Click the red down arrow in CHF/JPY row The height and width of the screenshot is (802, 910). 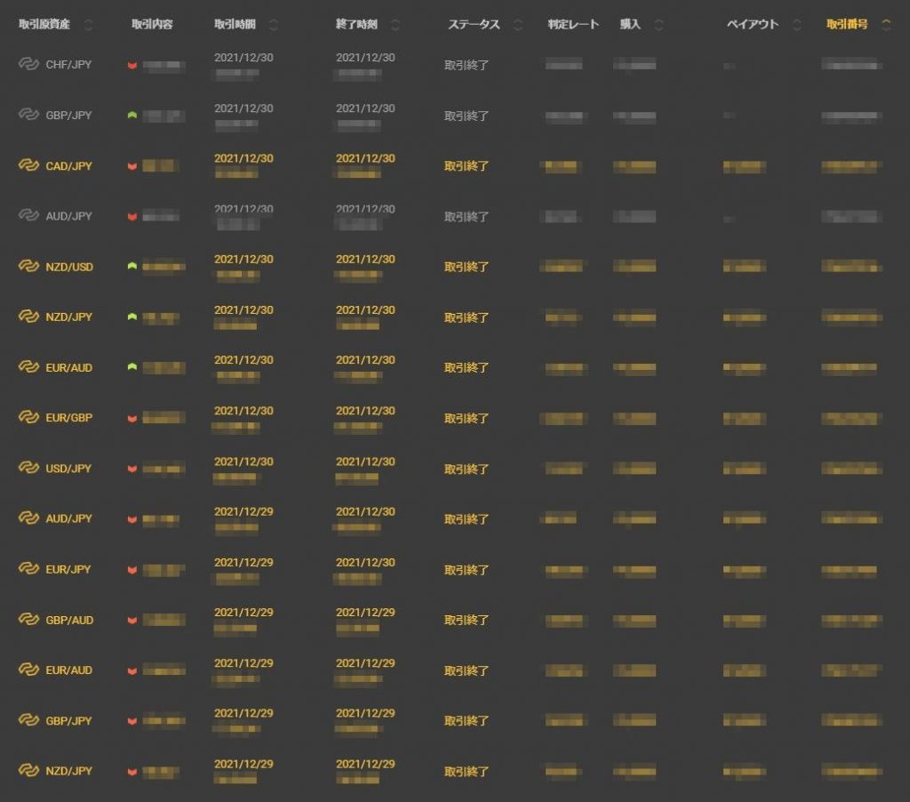[x=132, y=66]
